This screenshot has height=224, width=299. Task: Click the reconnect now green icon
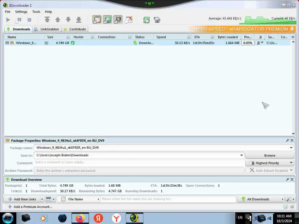pyautogui.click(x=147, y=20)
